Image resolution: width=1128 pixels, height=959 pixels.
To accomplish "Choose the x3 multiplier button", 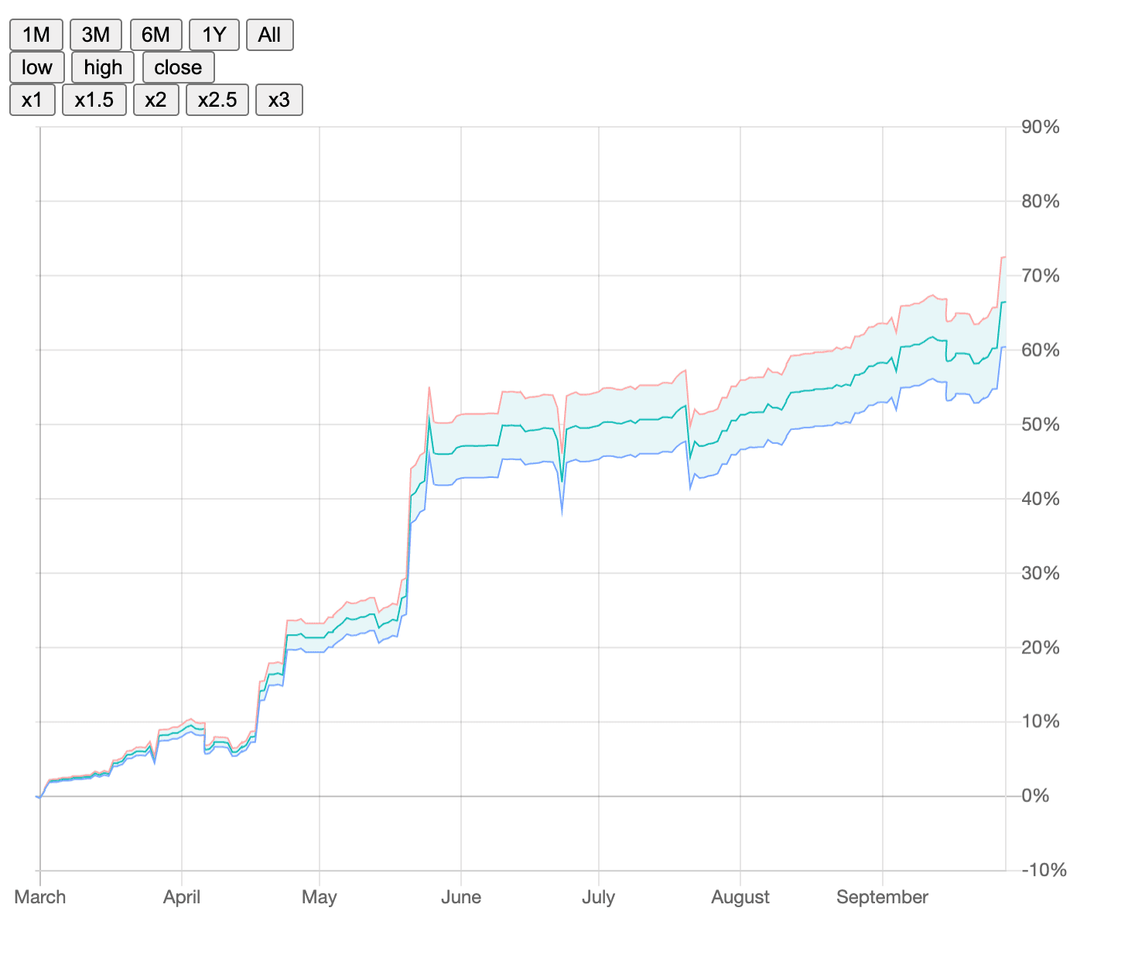I will tap(279, 100).
